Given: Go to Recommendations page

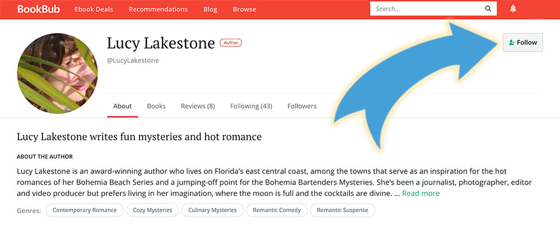Looking at the screenshot, I should click(158, 10).
